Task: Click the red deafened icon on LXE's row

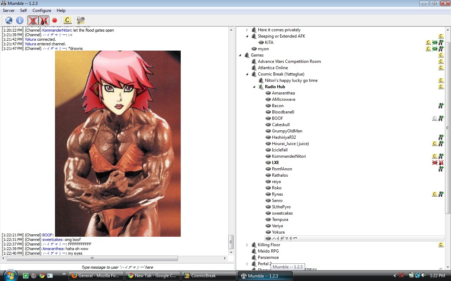Action: 441,163
